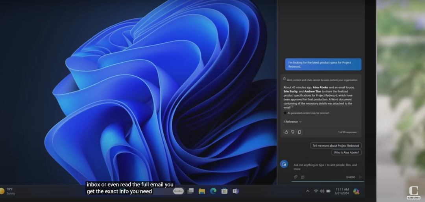Click the thumbs up feedback icon

(x=286, y=132)
